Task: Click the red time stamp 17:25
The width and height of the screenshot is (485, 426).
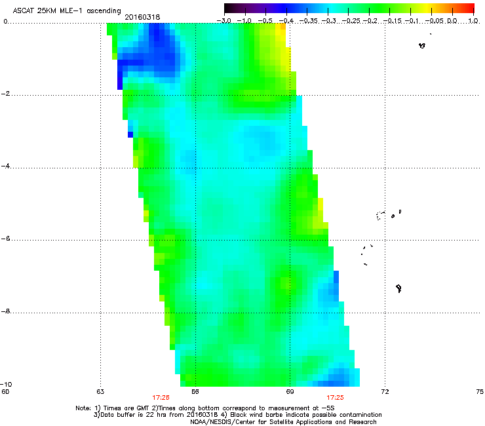Action: coord(336,398)
